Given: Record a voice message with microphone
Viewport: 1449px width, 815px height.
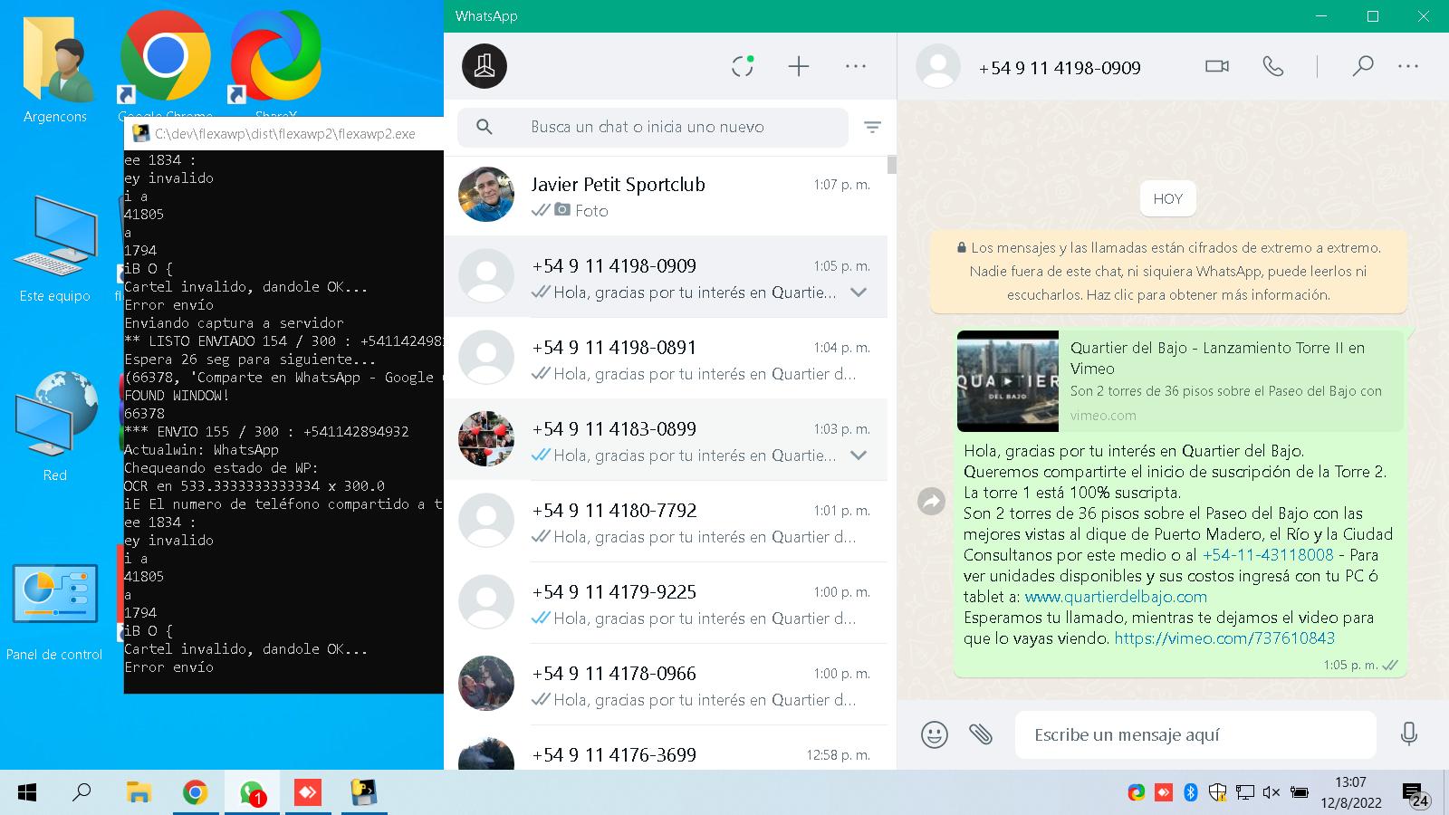Looking at the screenshot, I should (1408, 734).
